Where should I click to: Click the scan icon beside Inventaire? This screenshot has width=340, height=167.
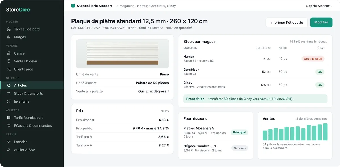(x=8, y=101)
